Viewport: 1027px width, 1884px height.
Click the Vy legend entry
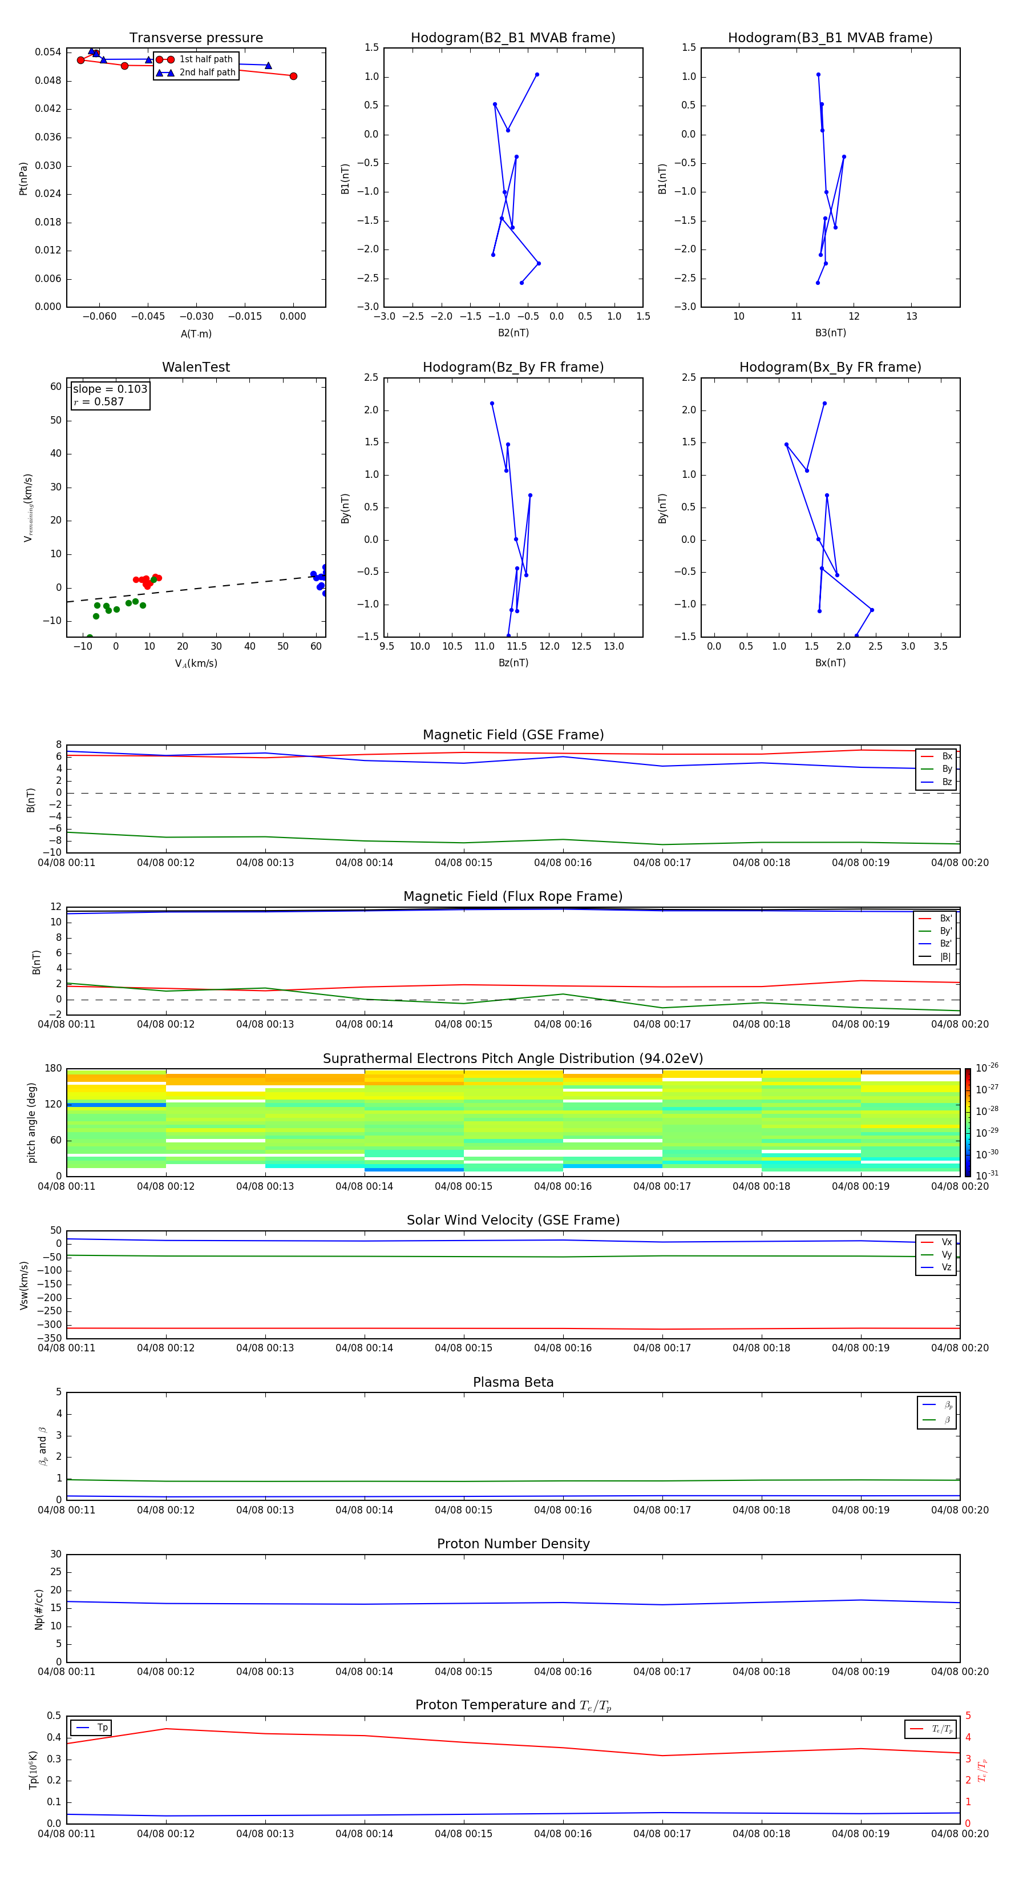tap(936, 1254)
